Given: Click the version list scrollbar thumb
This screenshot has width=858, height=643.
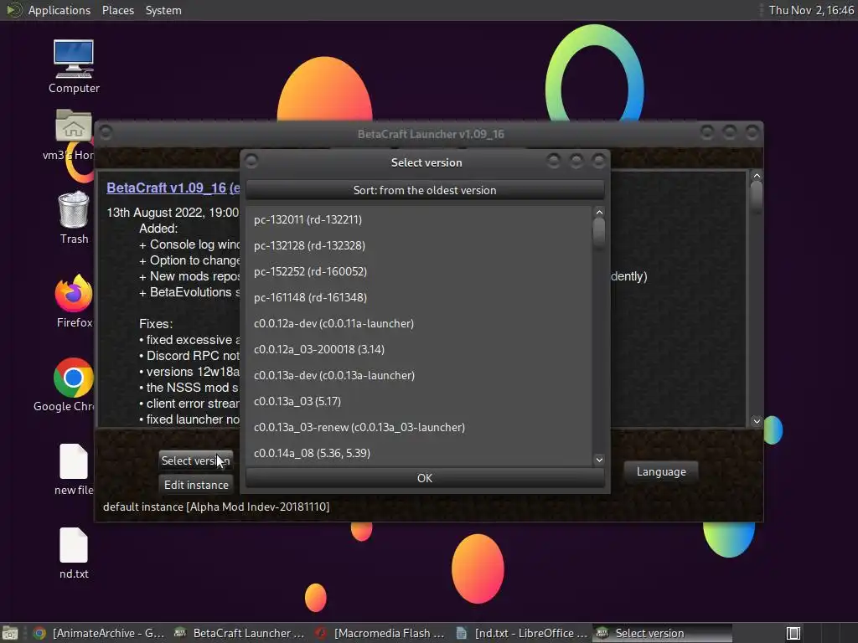Looking at the screenshot, I should (599, 232).
